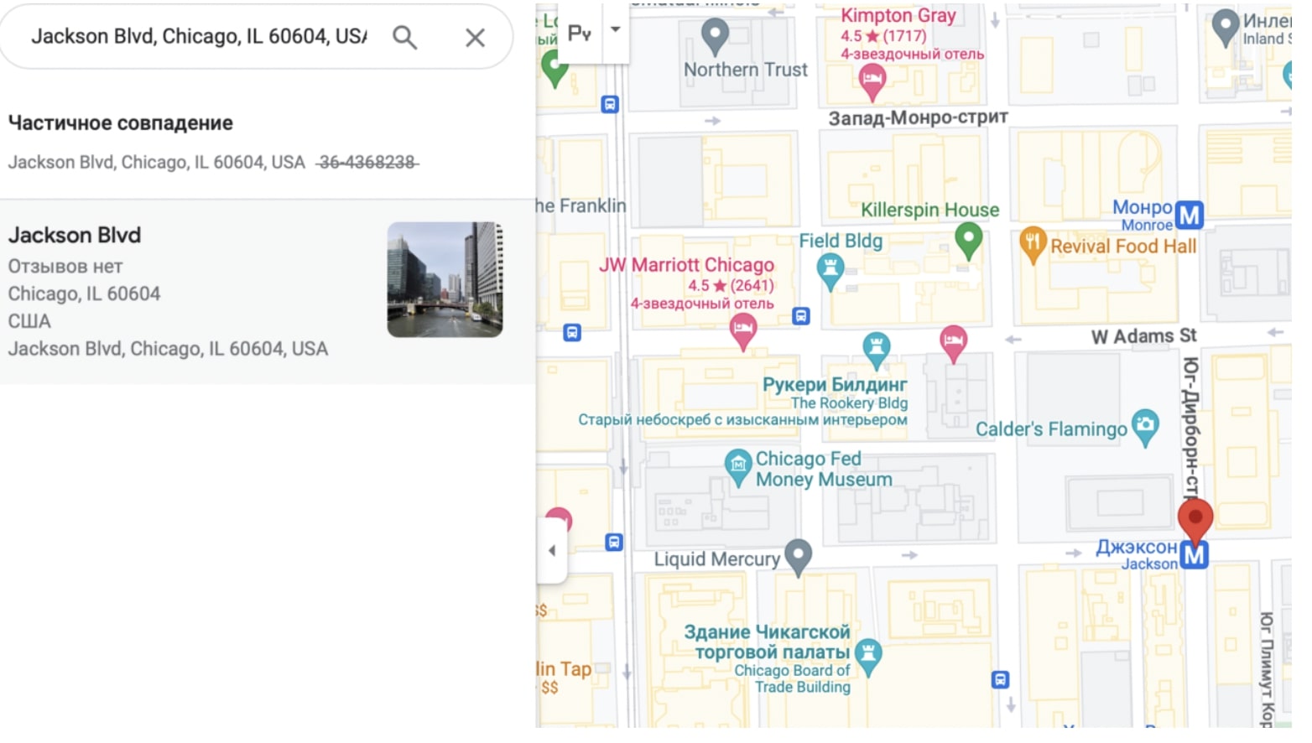Click the Частичное совпадение heading
This screenshot has height=743, width=1312.
[x=121, y=123]
